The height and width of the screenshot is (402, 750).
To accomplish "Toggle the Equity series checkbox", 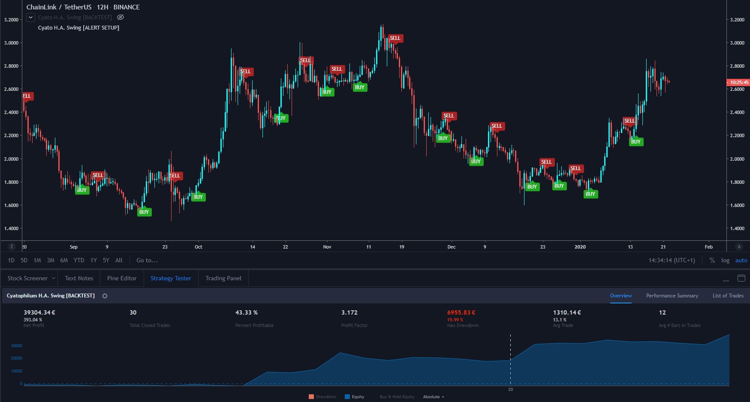I will pos(355,397).
